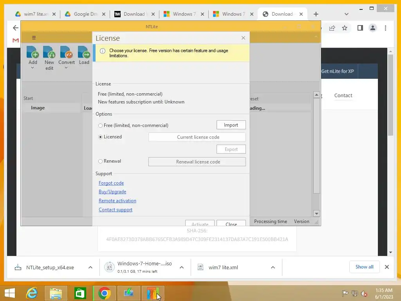Click Show all downloads button

click(364, 267)
